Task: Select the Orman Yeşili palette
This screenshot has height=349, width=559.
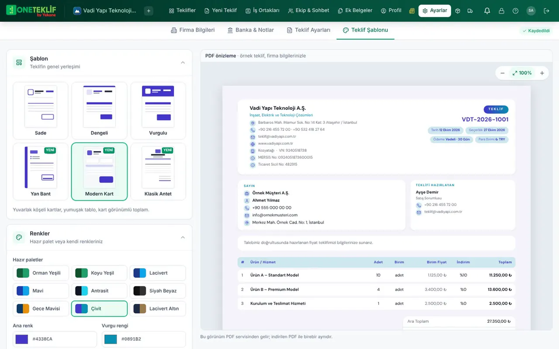Action: click(x=41, y=273)
